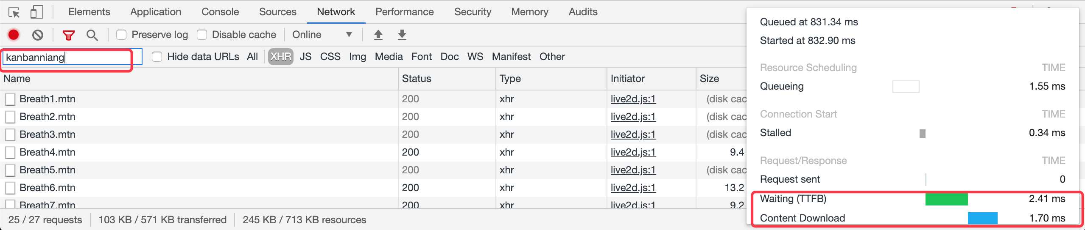Sort requests by Name column header
The width and height of the screenshot is (1085, 230).
17,79
